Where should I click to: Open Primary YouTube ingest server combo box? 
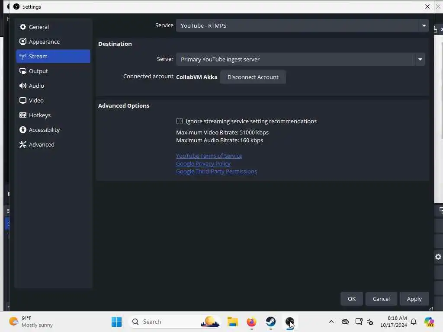[300, 59]
